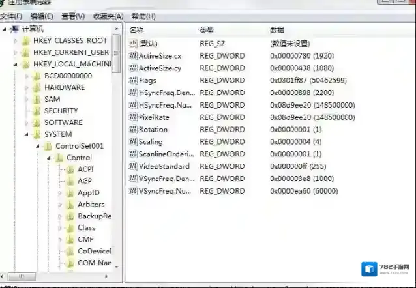This screenshot has height=288, width=416.
Task: Select the (默认) string value icon
Action: pyautogui.click(x=133, y=43)
